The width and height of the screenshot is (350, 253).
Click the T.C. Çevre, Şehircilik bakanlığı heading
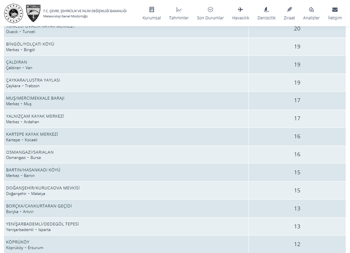click(x=85, y=11)
